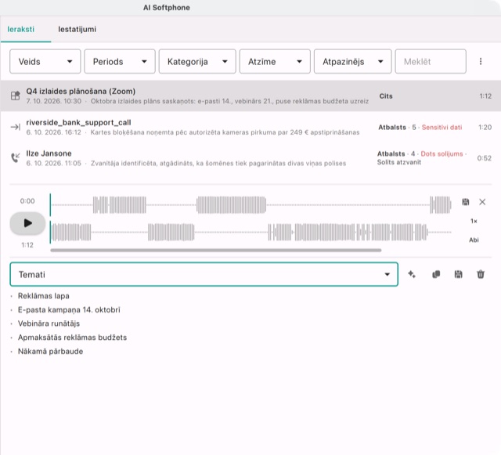The height and width of the screenshot is (455, 501).
Task: Open the Veids filter dropdown
Action: pos(45,61)
